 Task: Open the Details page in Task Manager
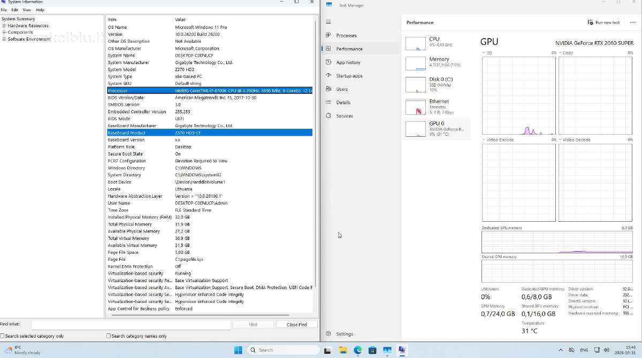point(360,102)
